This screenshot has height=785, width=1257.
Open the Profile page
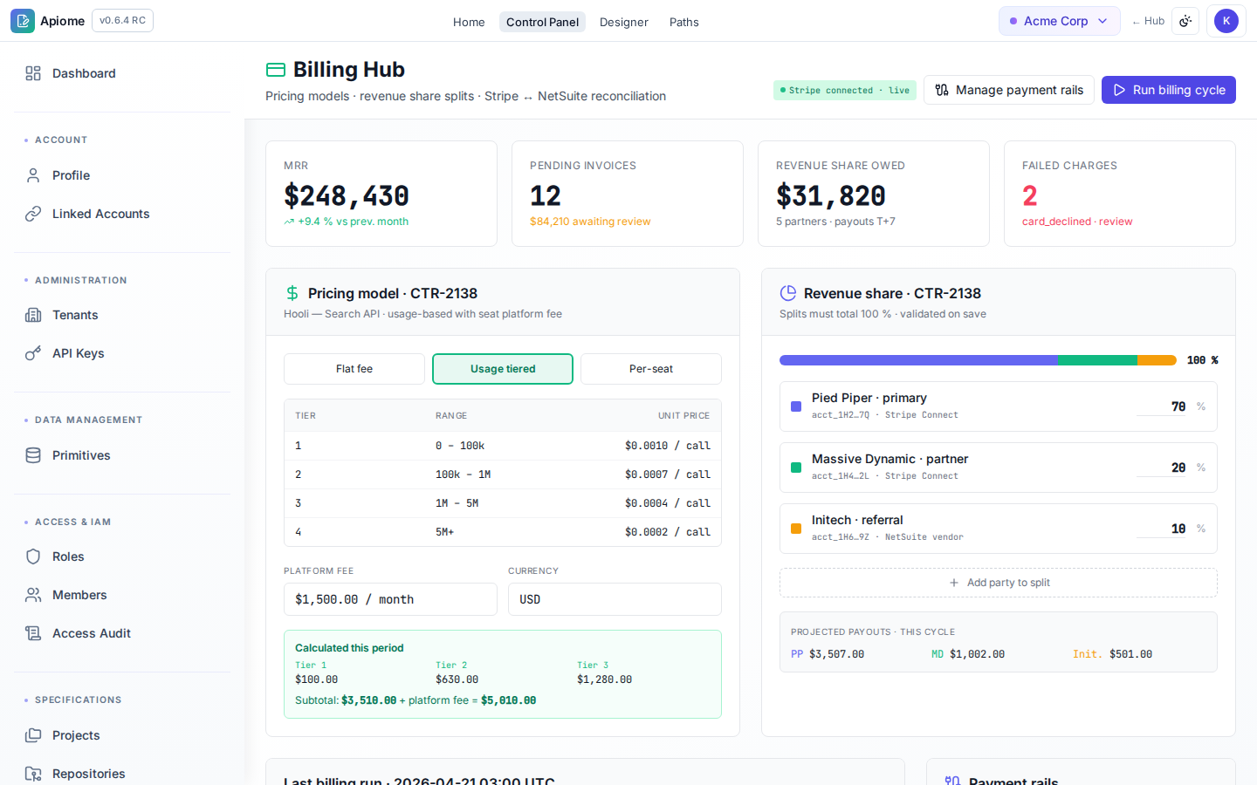(122, 175)
